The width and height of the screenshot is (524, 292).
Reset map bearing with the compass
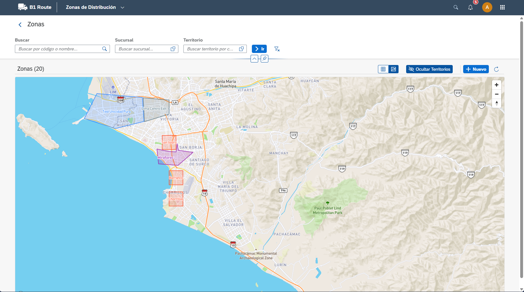tap(496, 103)
